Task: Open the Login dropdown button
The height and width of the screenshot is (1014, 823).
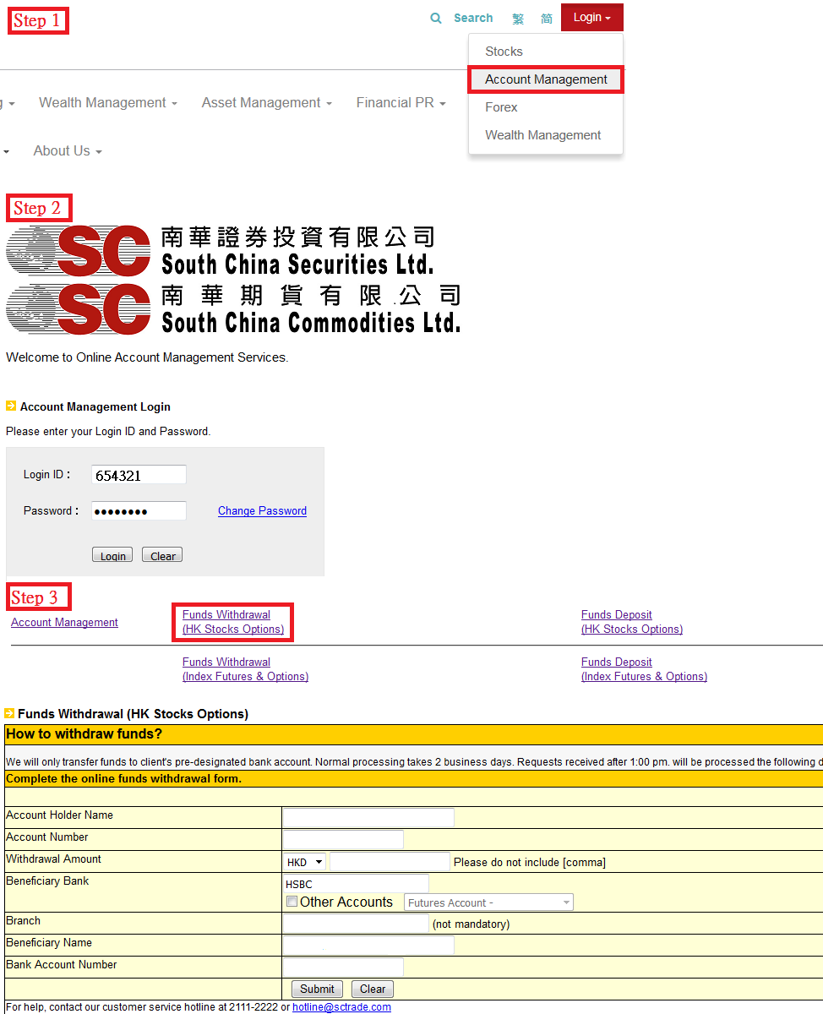Action: coord(592,18)
